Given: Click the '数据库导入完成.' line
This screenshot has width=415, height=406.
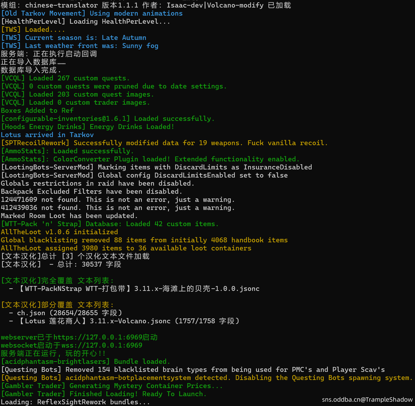Looking at the screenshot, I should (31, 70).
